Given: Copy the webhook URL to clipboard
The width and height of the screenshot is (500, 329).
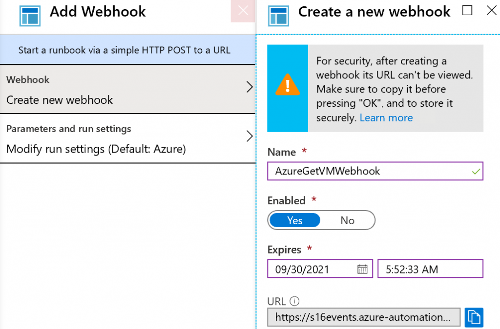Looking at the screenshot, I should point(474,317).
